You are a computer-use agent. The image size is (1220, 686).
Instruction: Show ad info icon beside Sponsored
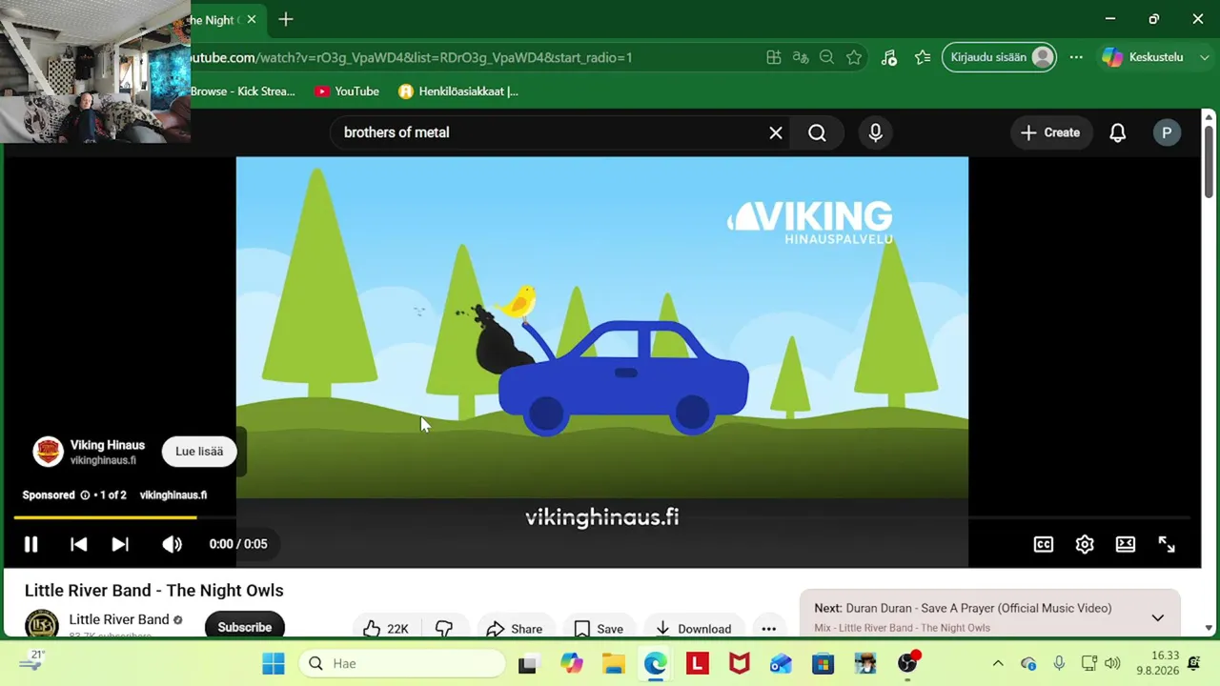tap(85, 494)
